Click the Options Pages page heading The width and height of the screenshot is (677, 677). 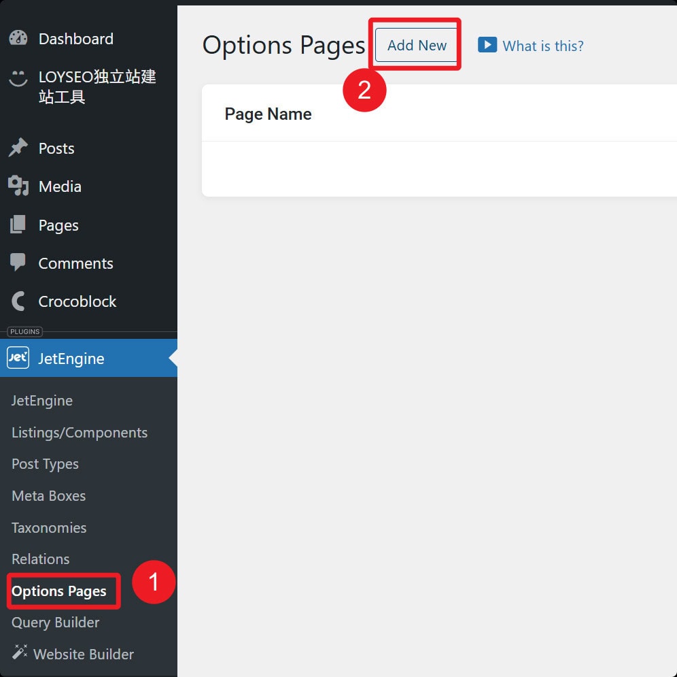coord(283,45)
